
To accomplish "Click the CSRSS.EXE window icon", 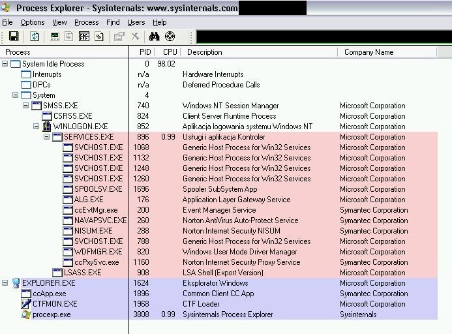I will pos(47,116).
